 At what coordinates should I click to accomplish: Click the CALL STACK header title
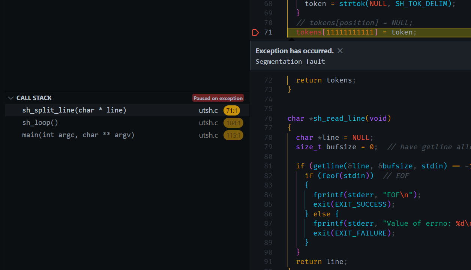coord(34,98)
